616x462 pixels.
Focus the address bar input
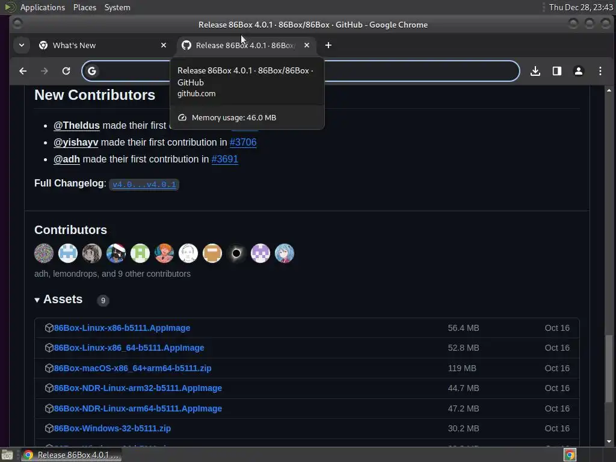(x=301, y=71)
